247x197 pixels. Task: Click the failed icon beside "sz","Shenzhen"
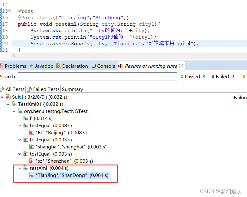32,161
